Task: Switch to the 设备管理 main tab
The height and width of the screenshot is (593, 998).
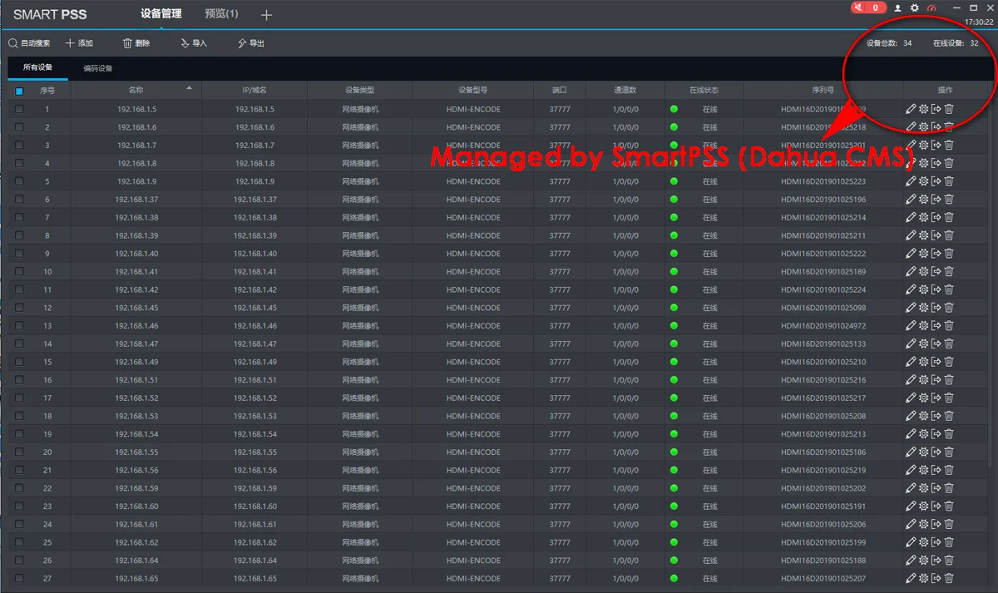Action: pyautogui.click(x=161, y=13)
